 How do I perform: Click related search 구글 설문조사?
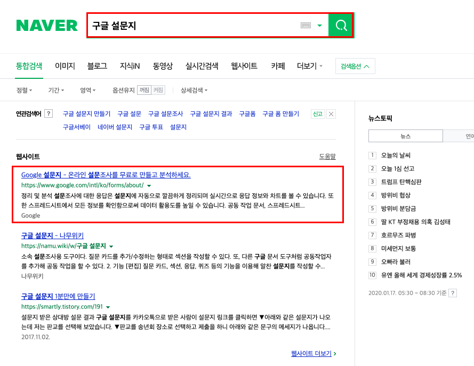pyautogui.click(x=165, y=114)
